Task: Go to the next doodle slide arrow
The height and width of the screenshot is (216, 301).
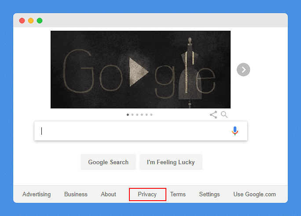Action: coord(243,69)
